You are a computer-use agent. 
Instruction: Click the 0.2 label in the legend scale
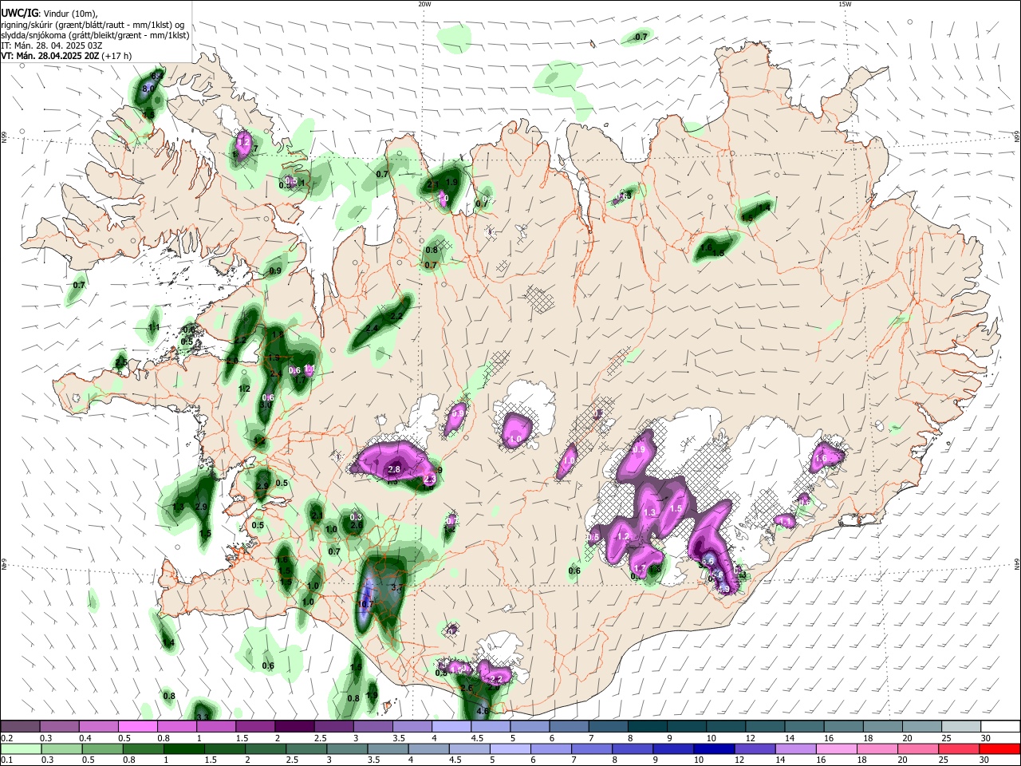tap(6, 738)
